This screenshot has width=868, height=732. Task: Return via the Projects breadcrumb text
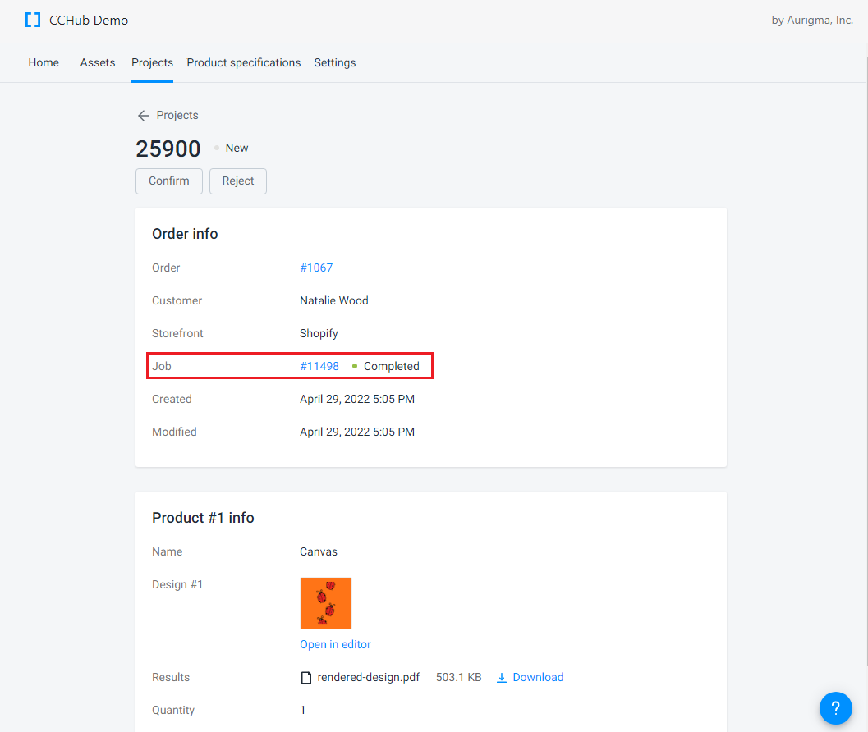[177, 116]
